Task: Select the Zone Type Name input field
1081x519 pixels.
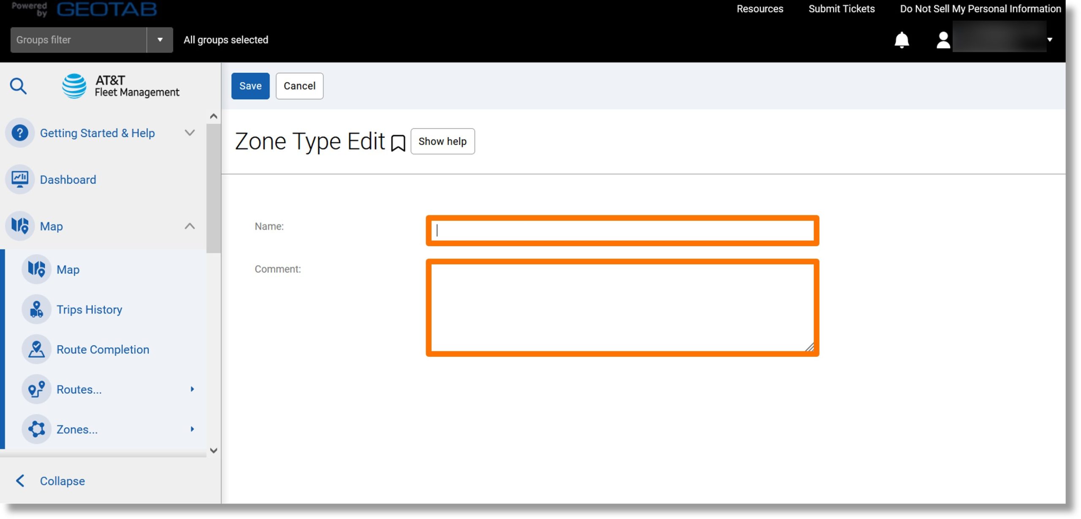Action: [x=621, y=230]
